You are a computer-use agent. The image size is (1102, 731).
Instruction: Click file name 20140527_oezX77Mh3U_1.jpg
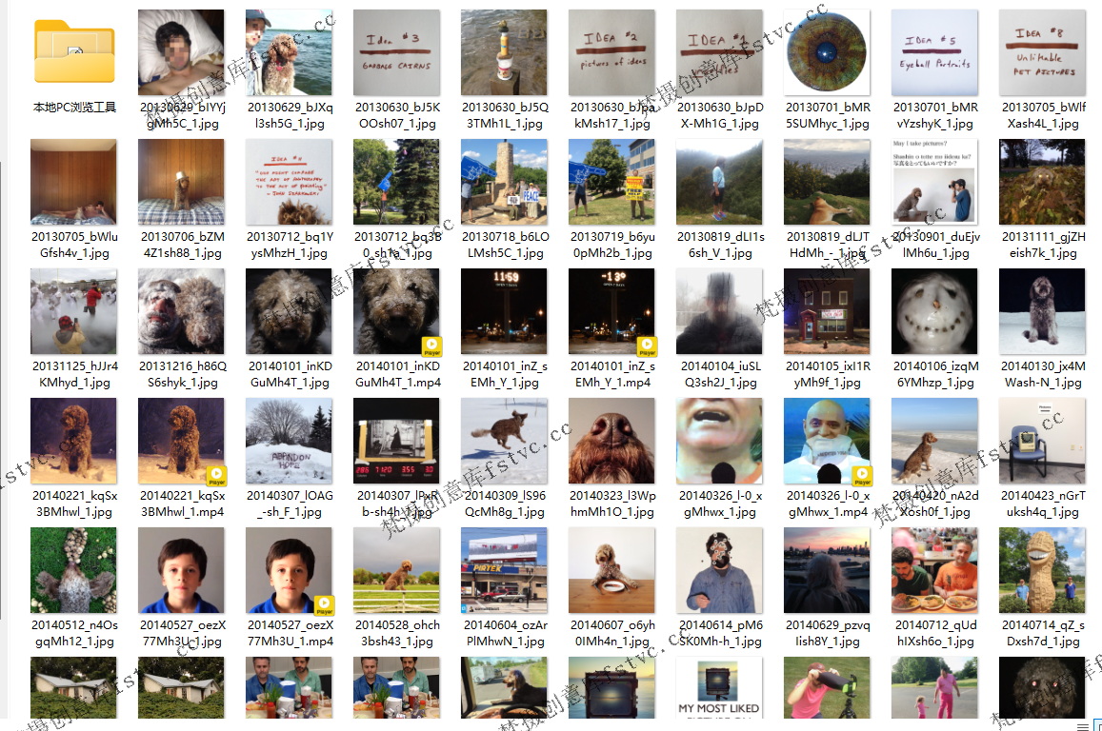182,633
